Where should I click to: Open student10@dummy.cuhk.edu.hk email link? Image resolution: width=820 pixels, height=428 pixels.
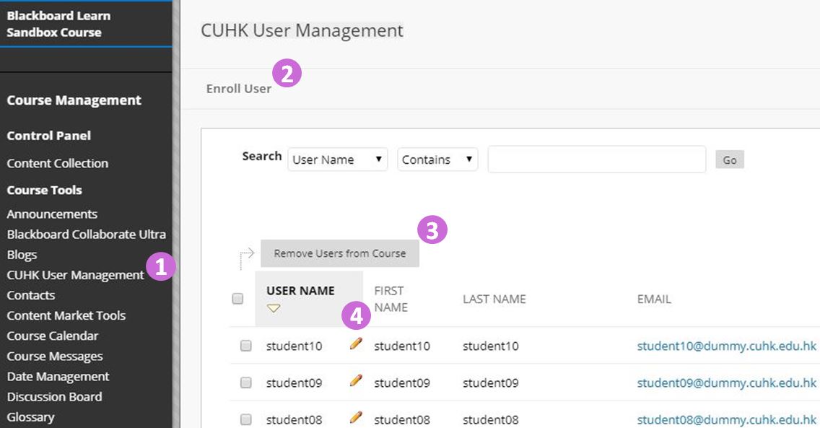[x=726, y=346]
